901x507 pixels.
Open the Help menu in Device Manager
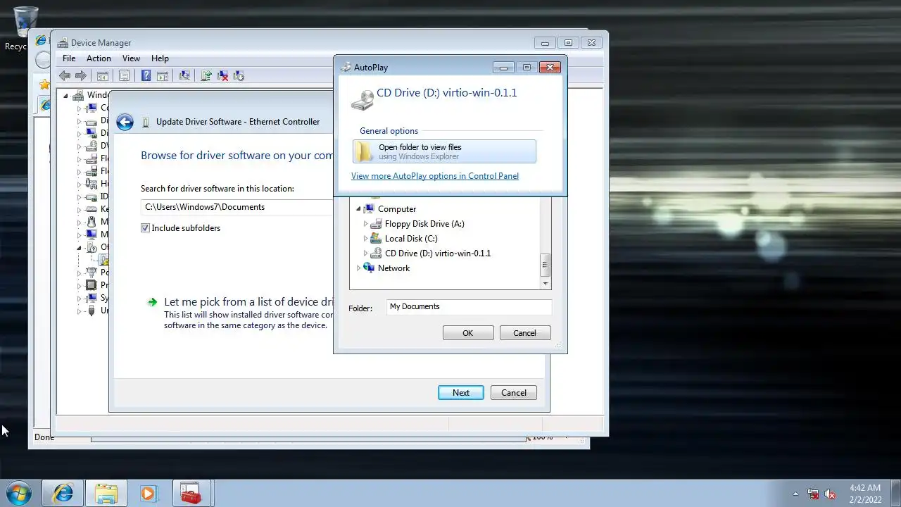point(160,58)
